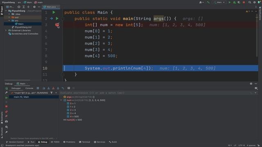Screen dimensions: 262x147
Task: Select the num[4] = 500 watch
Action: pyautogui.click(x=73, y=120)
